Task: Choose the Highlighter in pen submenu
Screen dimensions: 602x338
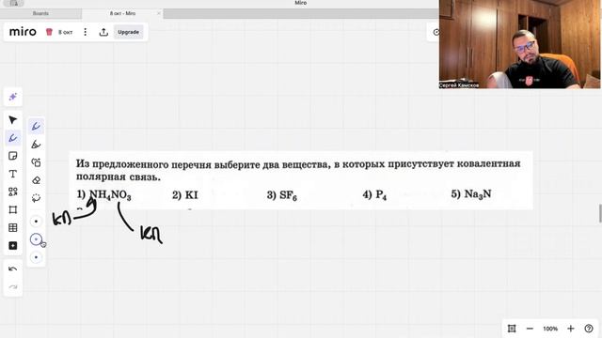Action: pos(36,145)
